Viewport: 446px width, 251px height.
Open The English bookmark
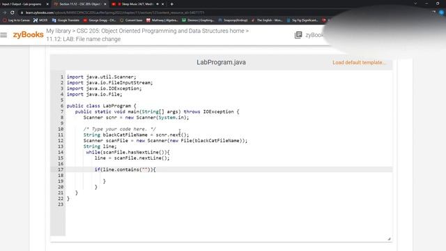coord(267,20)
